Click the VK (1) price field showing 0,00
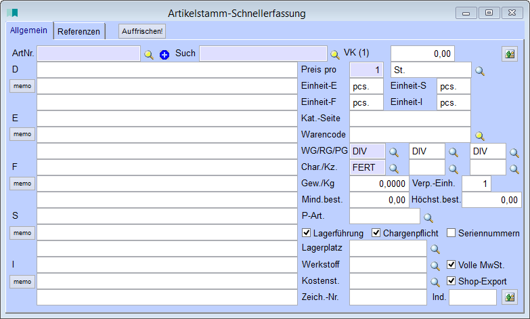This screenshot has height=319, width=530. coord(422,54)
